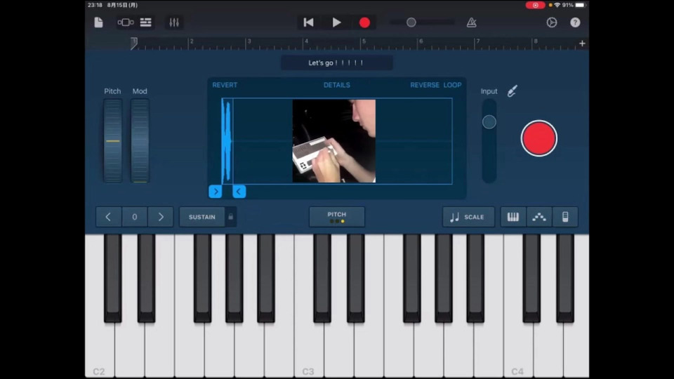Toggle Loop for the sample

point(452,85)
